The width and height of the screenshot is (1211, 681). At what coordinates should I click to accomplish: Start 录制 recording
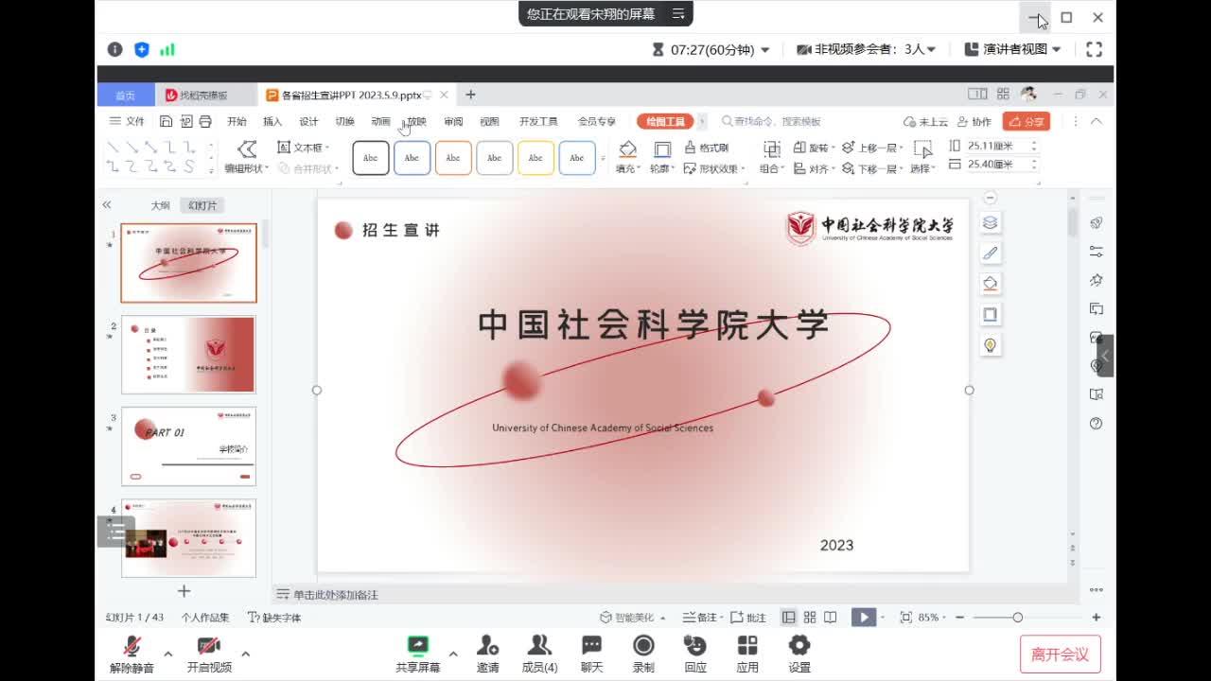pos(643,654)
